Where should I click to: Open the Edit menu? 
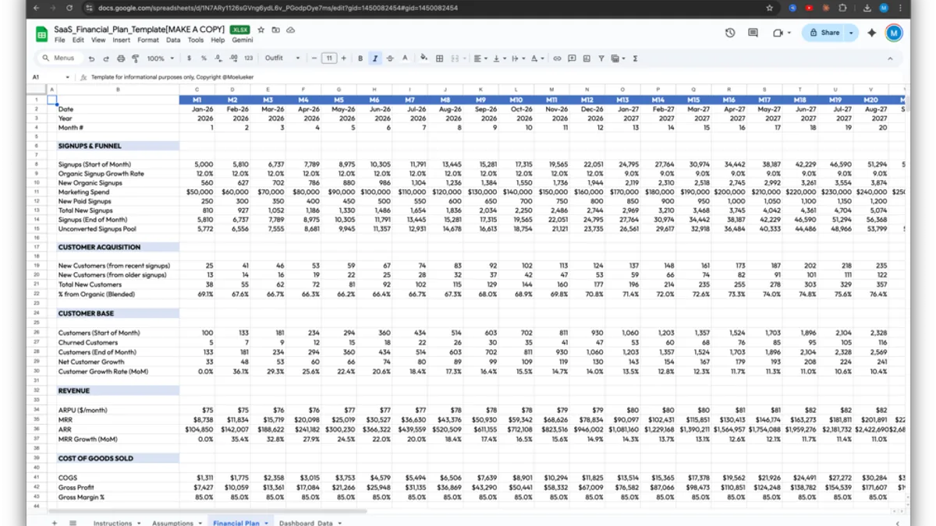pyautogui.click(x=79, y=40)
